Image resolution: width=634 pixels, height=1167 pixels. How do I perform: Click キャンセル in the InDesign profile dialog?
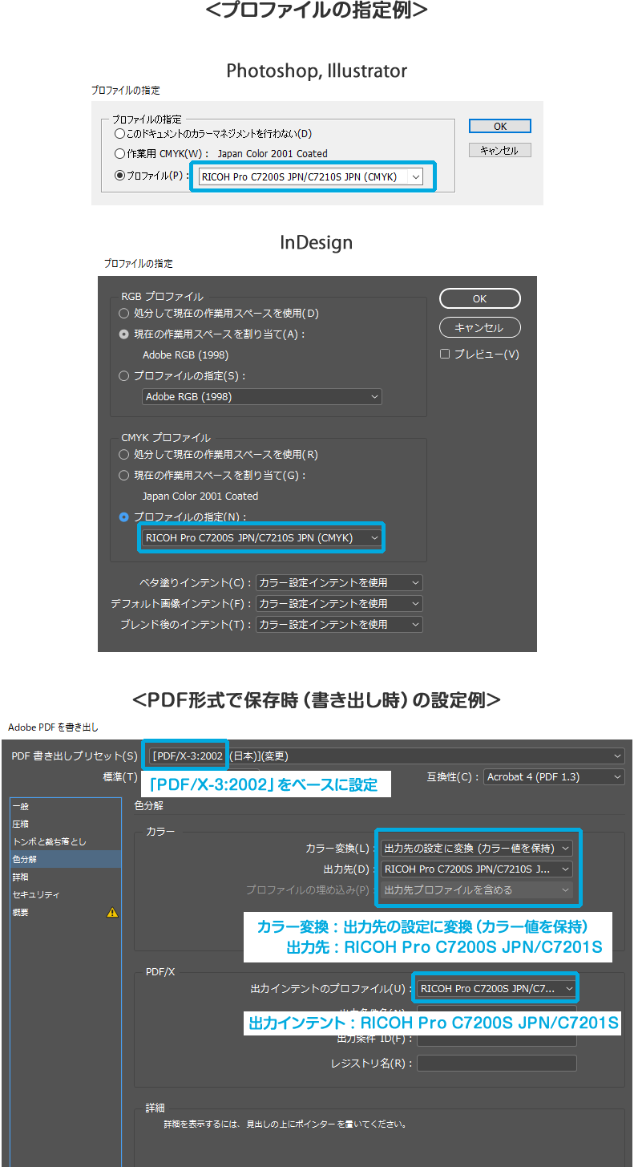point(480,327)
